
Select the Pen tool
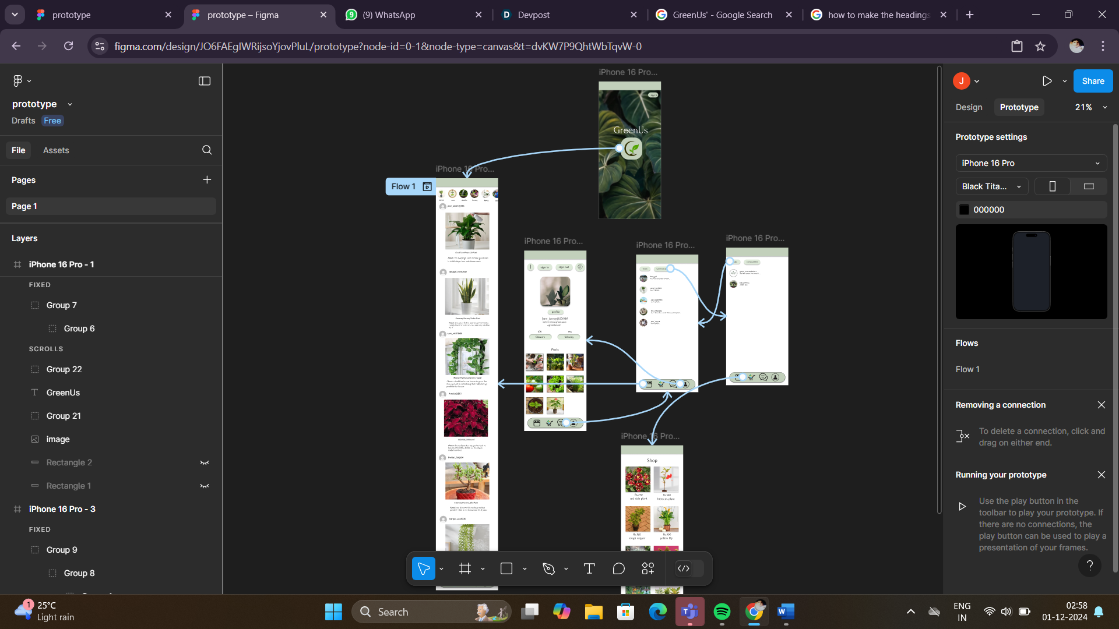tap(548, 568)
